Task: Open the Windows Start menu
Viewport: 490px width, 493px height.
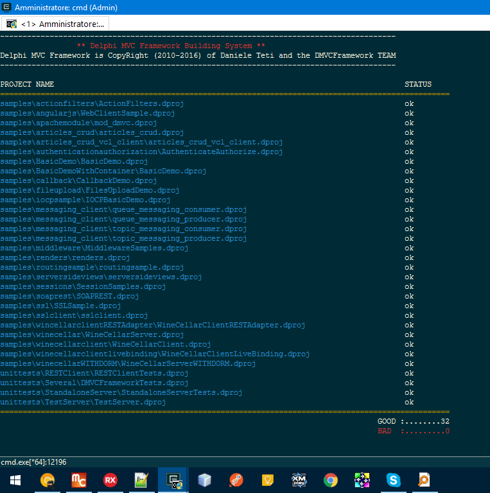Action: click(x=15, y=480)
